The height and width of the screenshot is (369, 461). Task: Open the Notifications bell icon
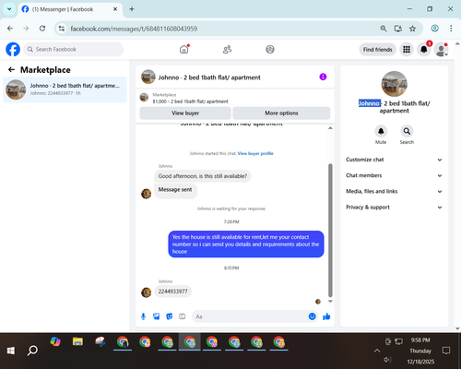coord(424,50)
